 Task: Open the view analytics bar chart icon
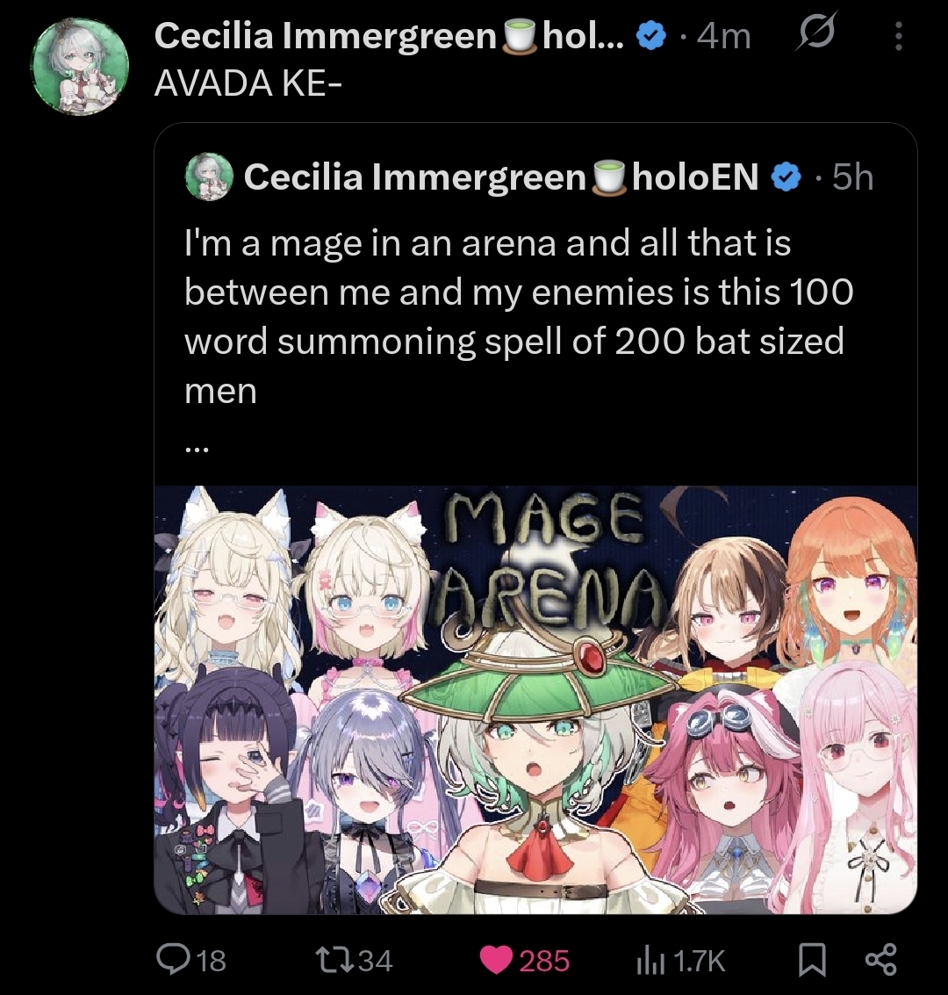pos(650,960)
